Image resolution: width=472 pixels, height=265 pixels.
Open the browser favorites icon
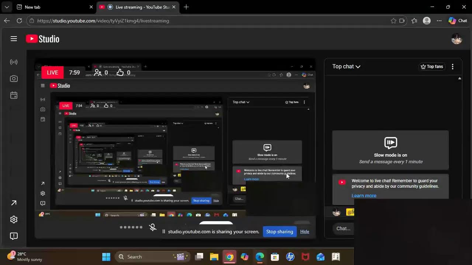[x=414, y=21]
